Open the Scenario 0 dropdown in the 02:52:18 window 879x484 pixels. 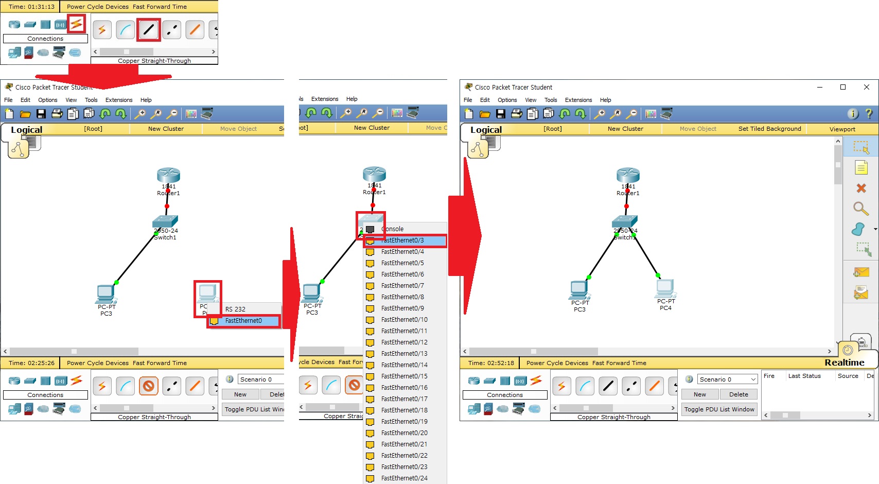click(x=728, y=379)
